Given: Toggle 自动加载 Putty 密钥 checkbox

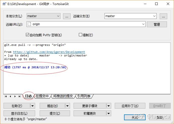Looking at the screenshot, I should (x=27, y=35).
